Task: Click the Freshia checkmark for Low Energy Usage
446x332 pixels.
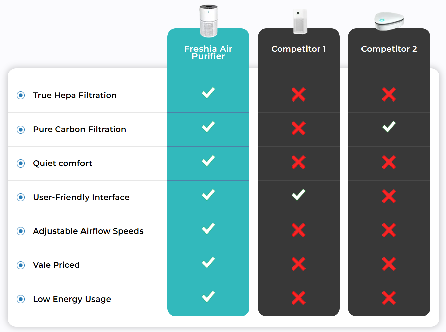Action: pos(208,296)
